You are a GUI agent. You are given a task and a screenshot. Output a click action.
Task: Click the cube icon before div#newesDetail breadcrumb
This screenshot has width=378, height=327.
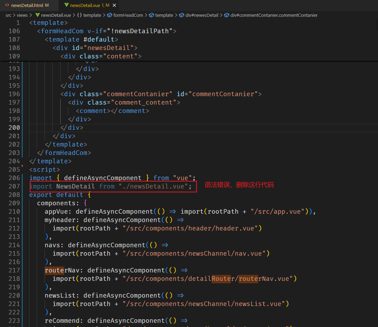[x=182, y=15]
